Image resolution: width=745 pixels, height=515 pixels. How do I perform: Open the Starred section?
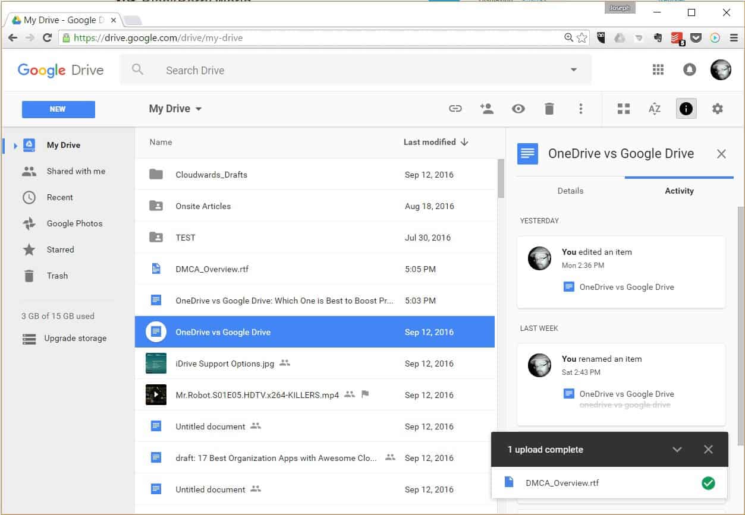[x=60, y=249]
